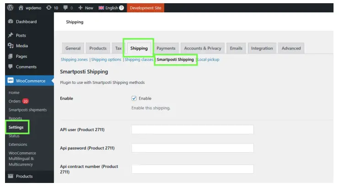The width and height of the screenshot is (339, 188).
Task: Click the Api contract number field
Action: [x=193, y=169]
